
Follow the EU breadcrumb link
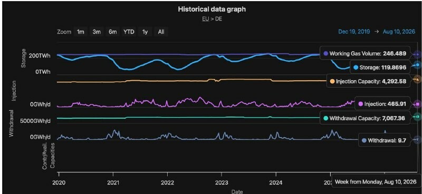click(205, 20)
